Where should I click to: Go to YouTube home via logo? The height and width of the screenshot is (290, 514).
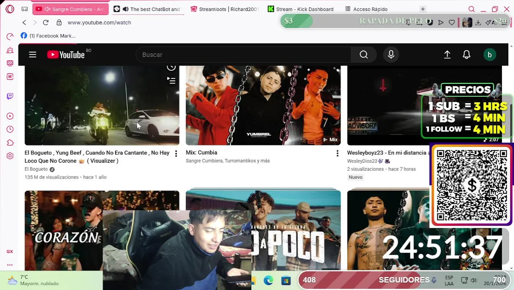[x=66, y=55]
